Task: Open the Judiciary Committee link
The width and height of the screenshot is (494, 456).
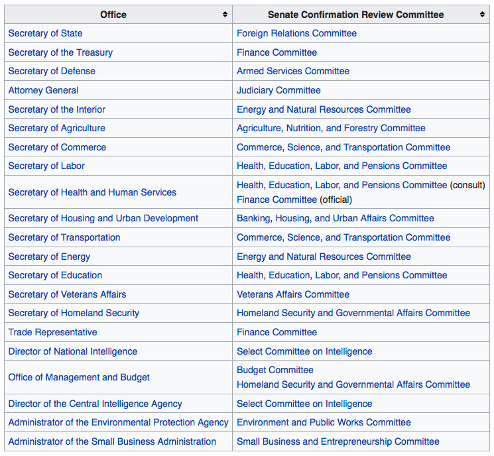Action: click(x=278, y=90)
